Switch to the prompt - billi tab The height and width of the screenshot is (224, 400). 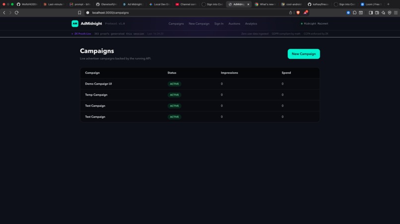click(x=80, y=4)
